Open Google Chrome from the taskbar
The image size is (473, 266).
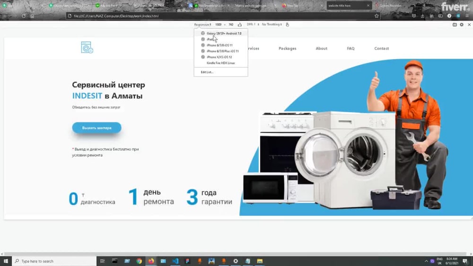click(139, 261)
